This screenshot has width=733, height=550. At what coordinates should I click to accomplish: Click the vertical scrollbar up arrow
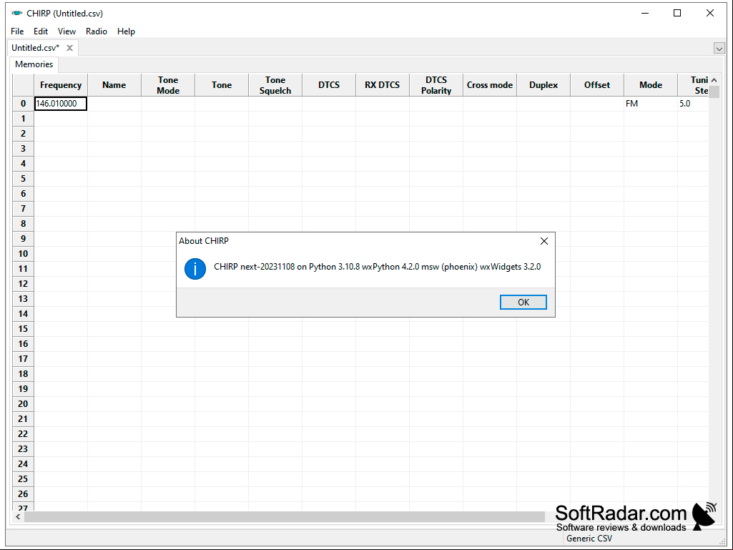[714, 80]
